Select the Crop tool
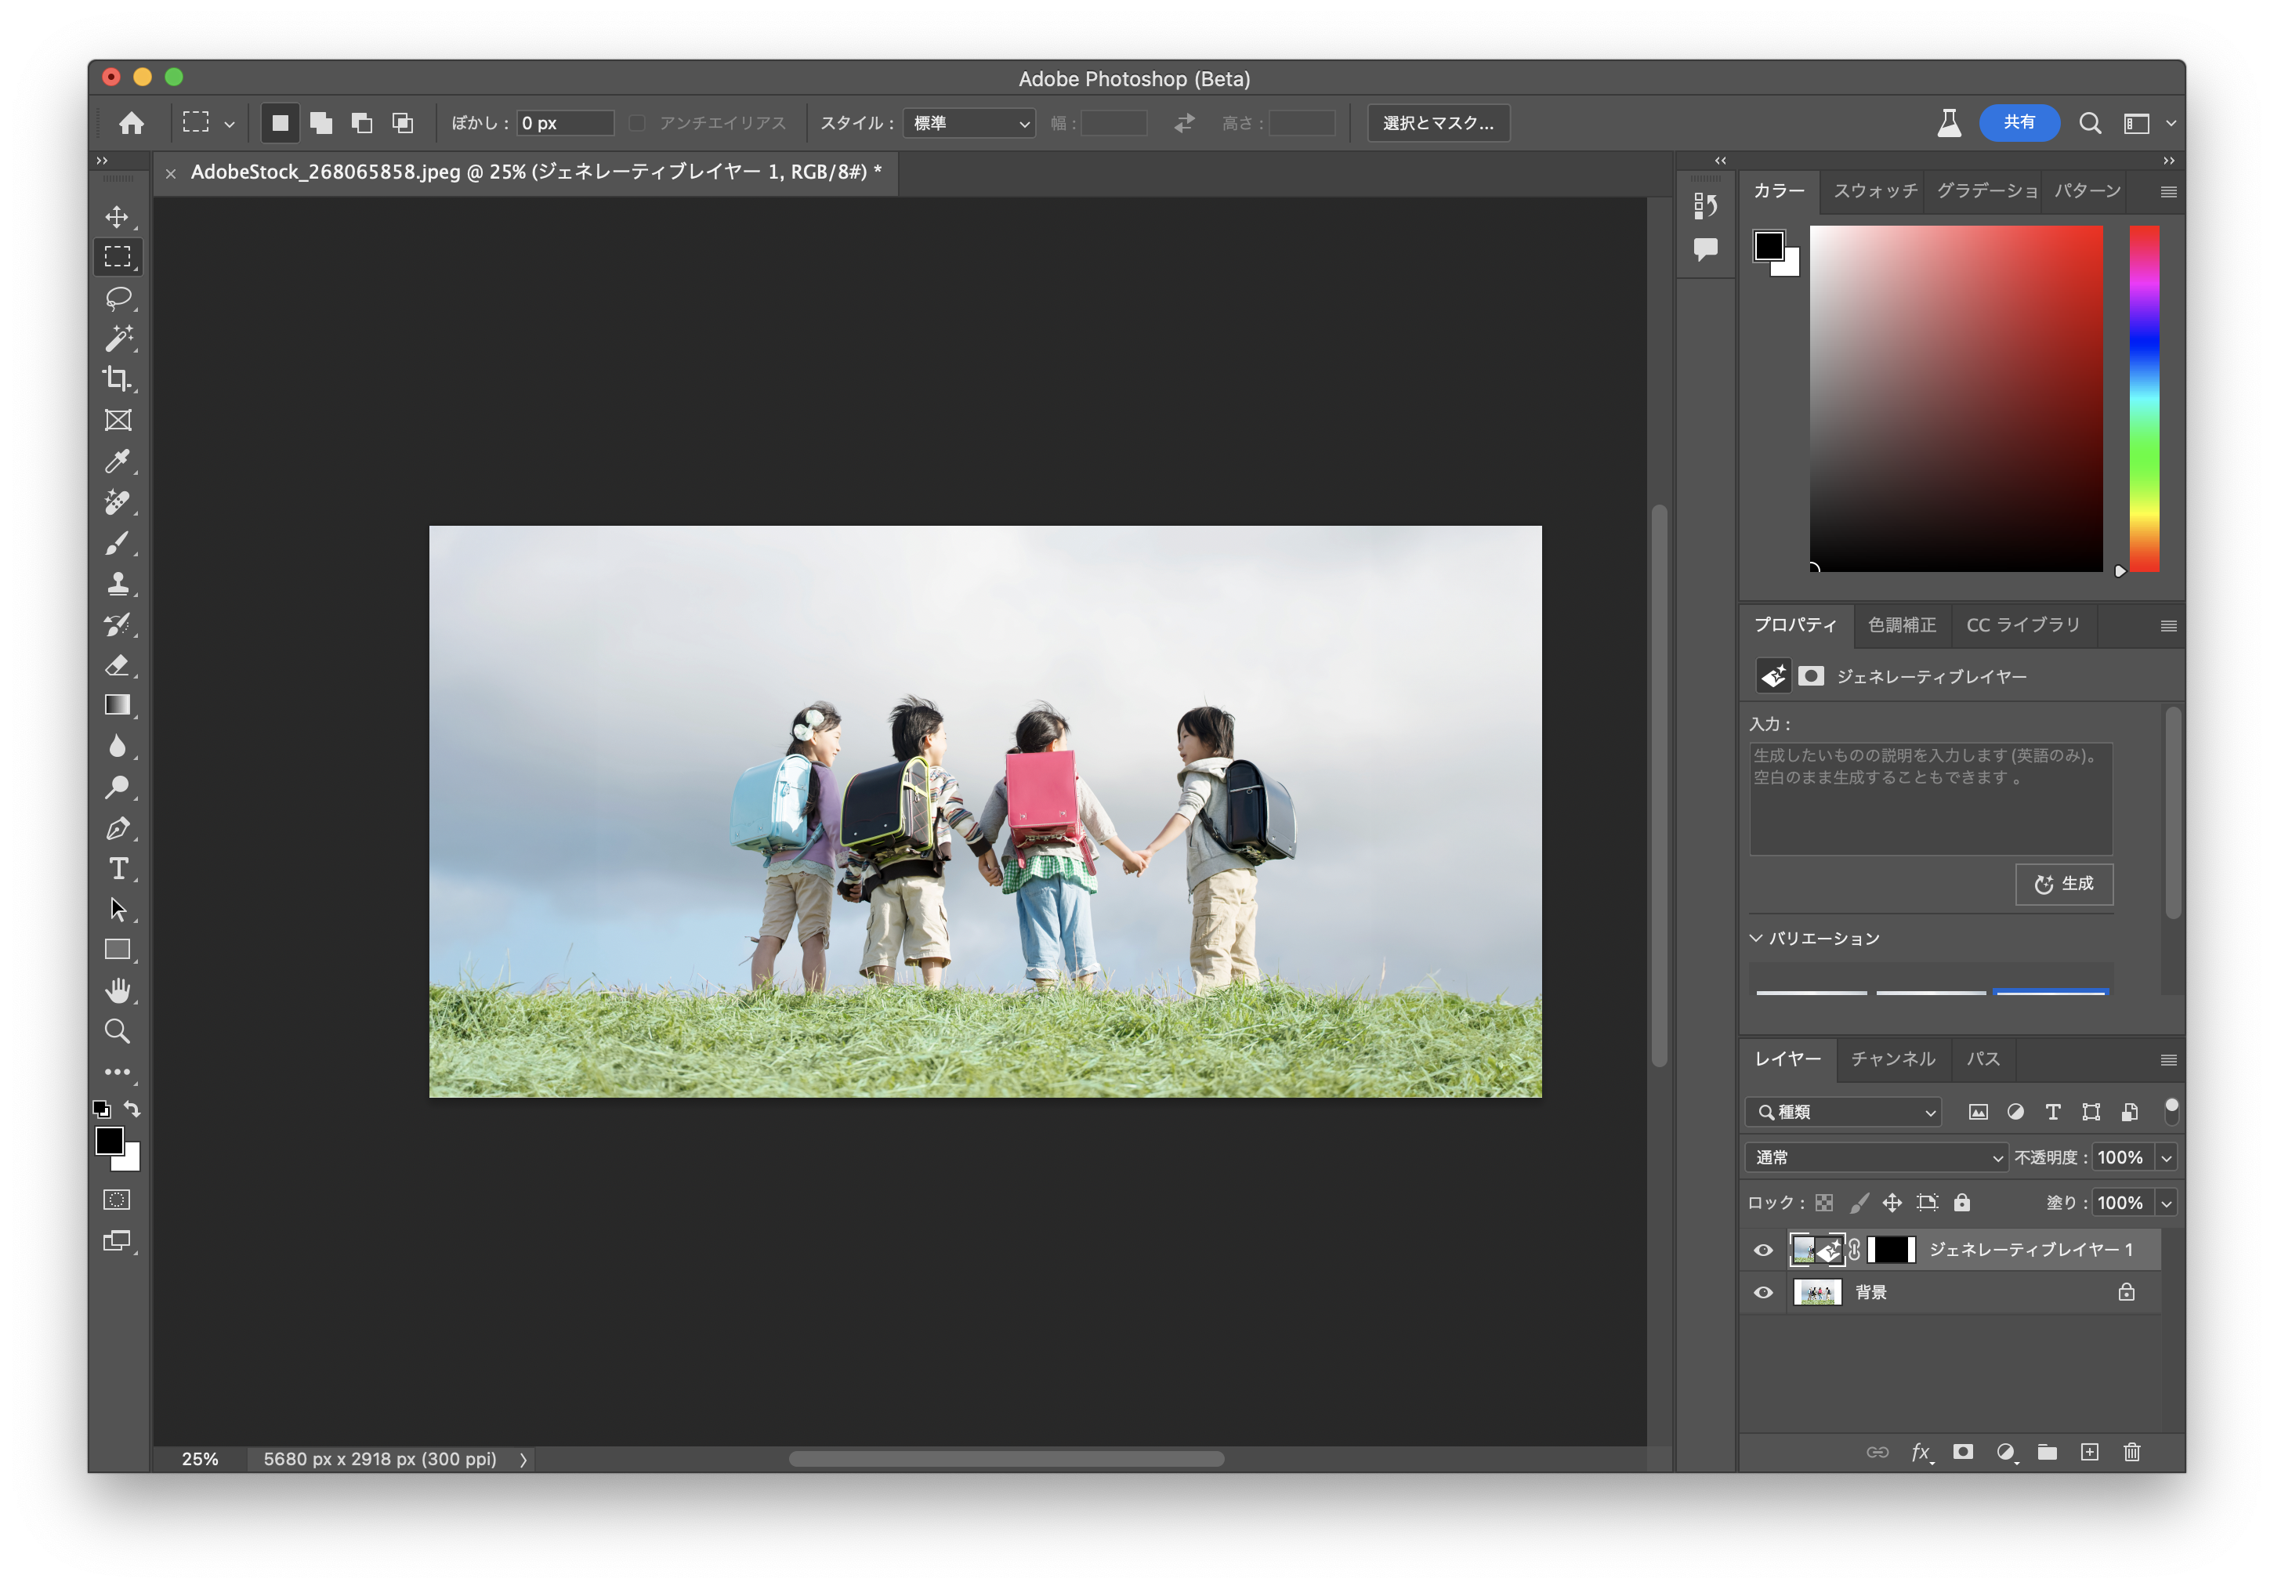2274x1589 pixels. click(x=118, y=379)
